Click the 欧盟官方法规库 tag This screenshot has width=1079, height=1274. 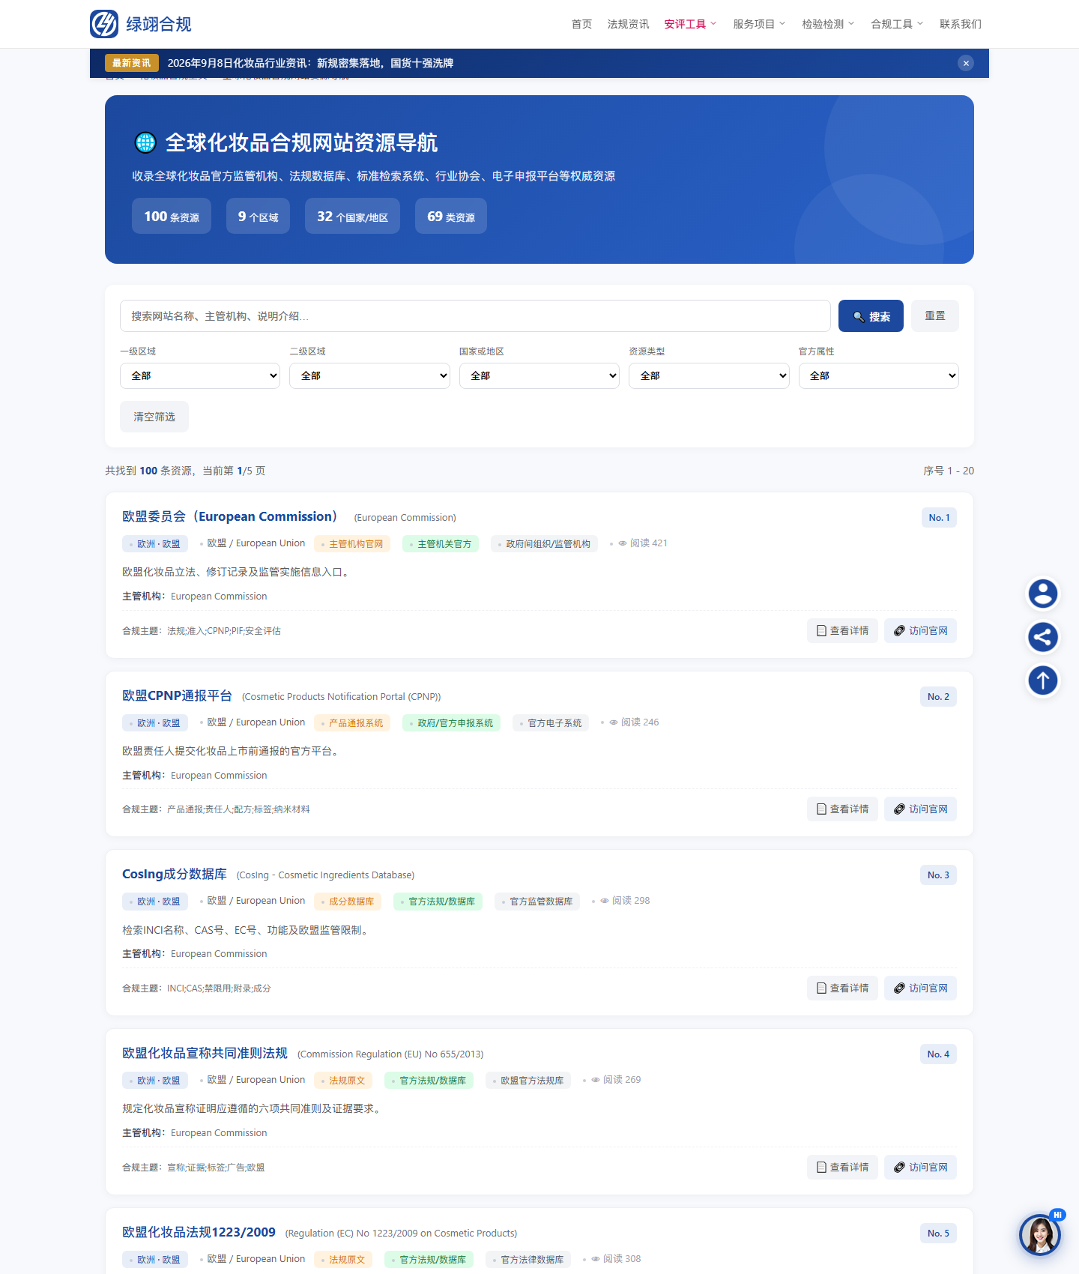[x=528, y=1081]
